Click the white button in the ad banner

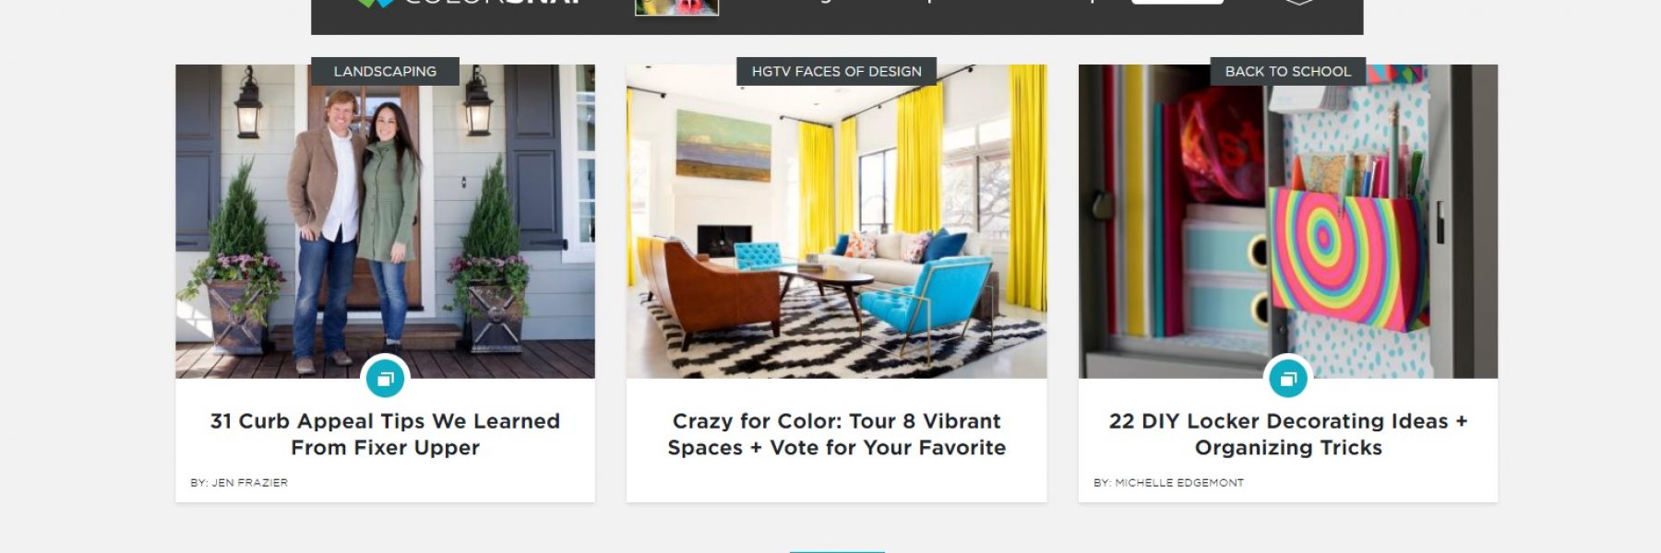1177,3
